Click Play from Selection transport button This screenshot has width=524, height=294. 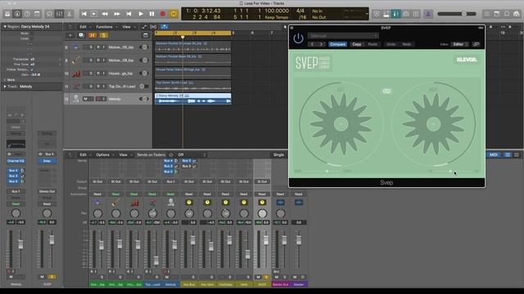94,14
